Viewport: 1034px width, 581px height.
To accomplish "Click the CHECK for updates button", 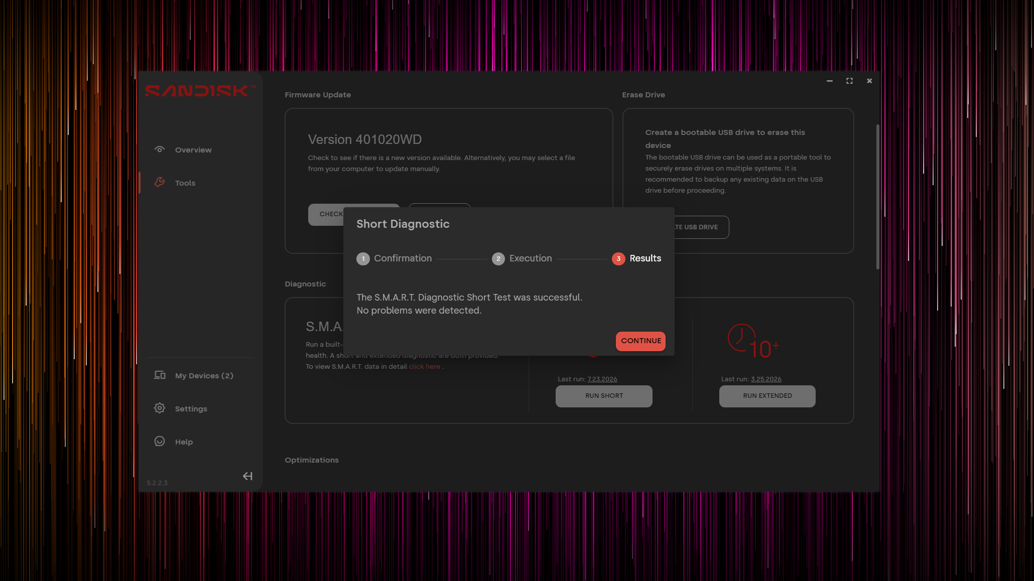I will coord(326,214).
